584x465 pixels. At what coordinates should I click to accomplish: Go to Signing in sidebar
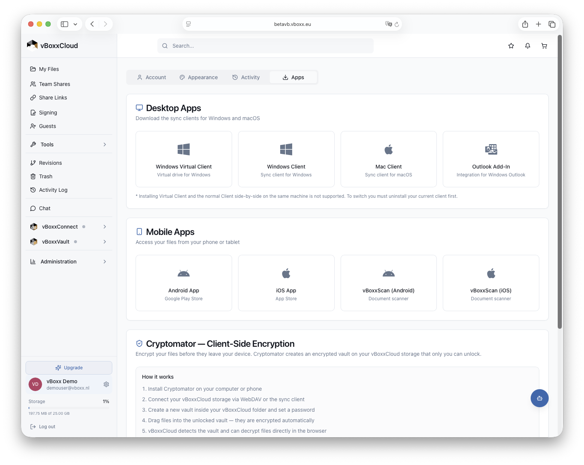69,113
